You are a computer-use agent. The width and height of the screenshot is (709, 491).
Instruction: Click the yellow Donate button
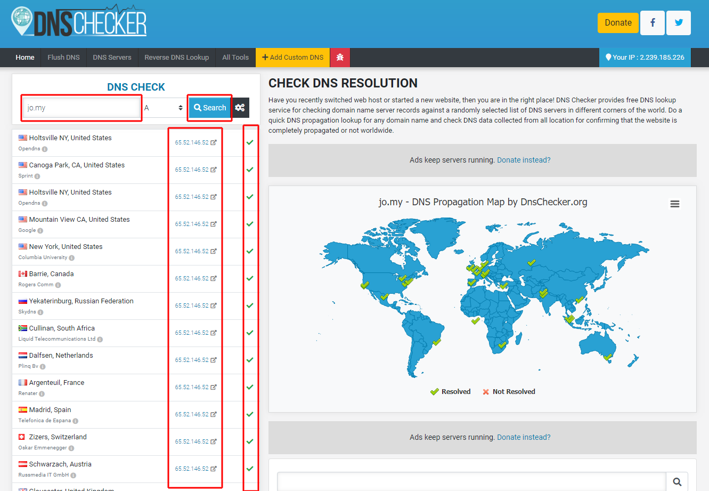[x=618, y=23]
